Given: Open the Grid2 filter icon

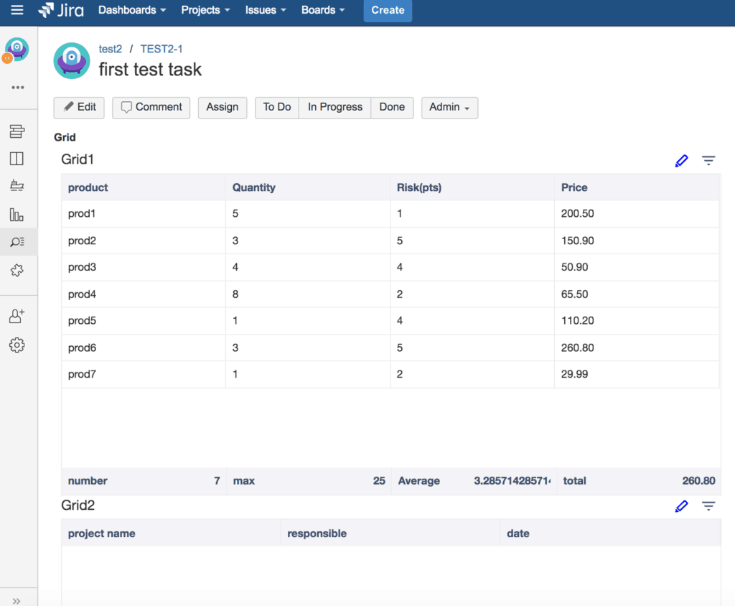Looking at the screenshot, I should point(708,506).
